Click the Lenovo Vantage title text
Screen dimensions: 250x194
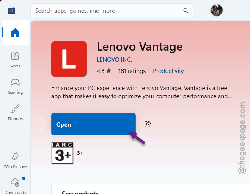coord(140,46)
